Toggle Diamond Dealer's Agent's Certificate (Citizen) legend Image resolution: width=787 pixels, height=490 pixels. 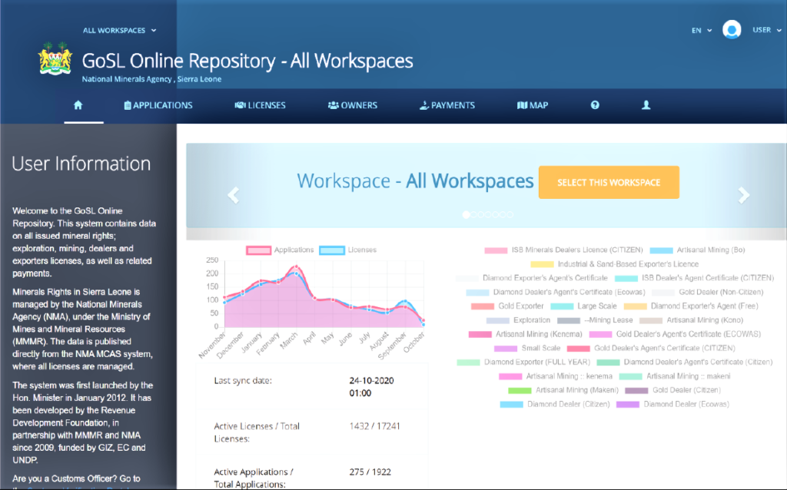pyautogui.click(x=685, y=362)
